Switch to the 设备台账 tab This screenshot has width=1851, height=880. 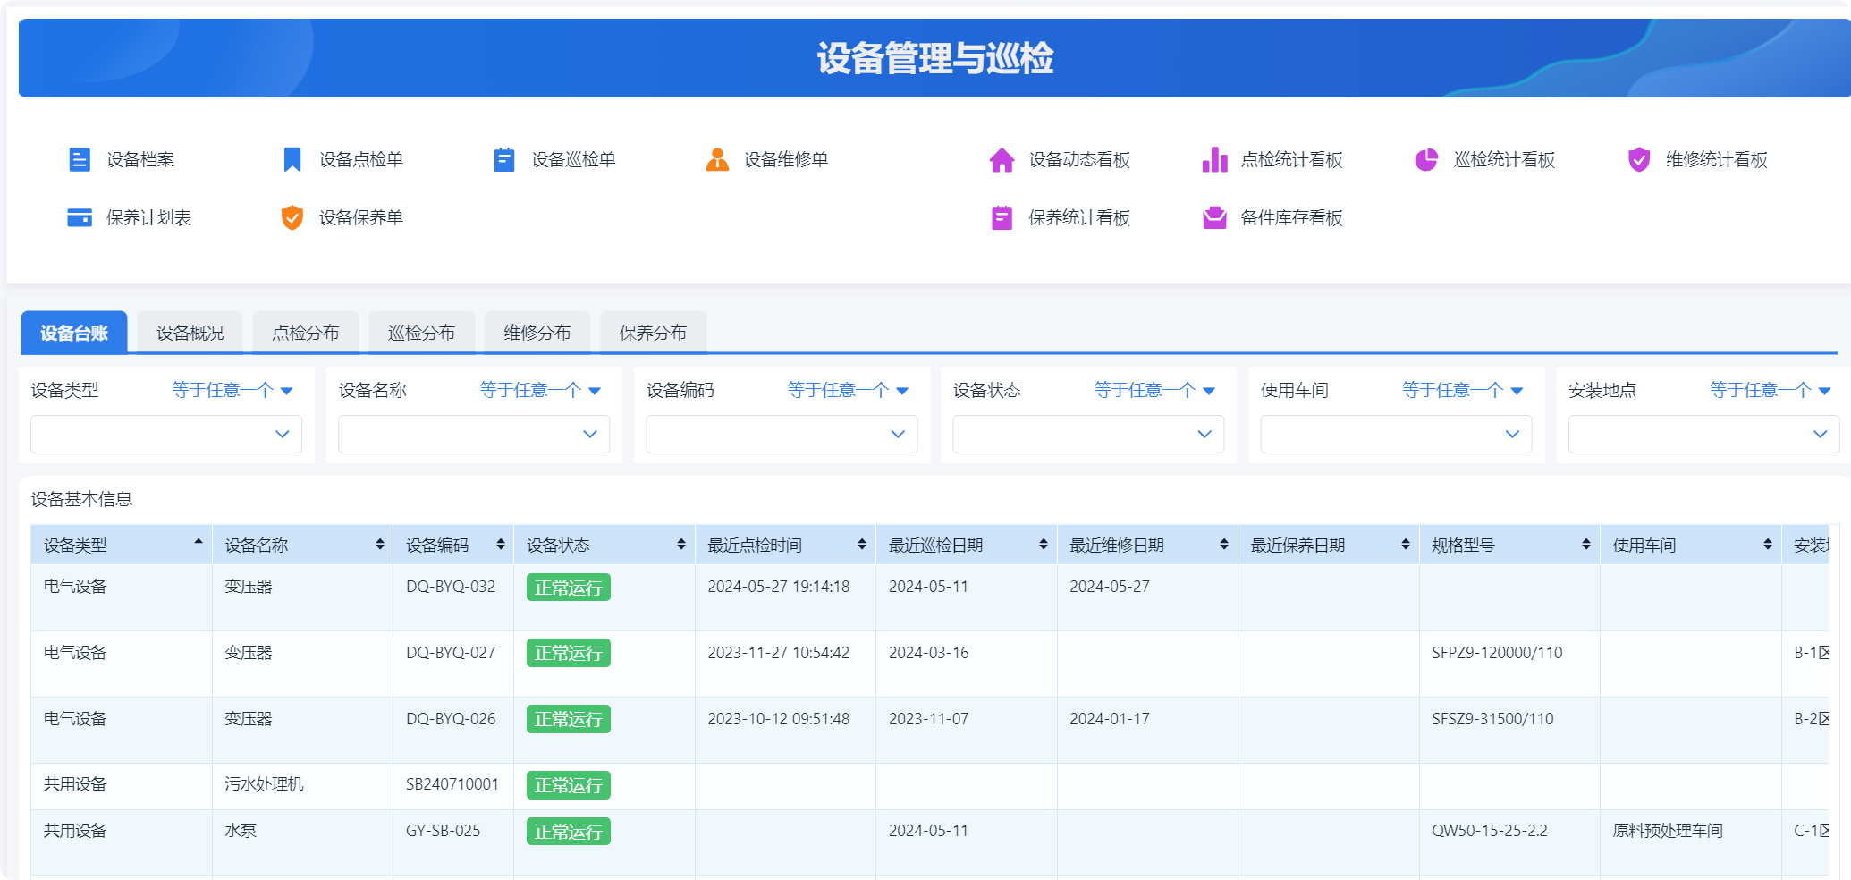[74, 333]
